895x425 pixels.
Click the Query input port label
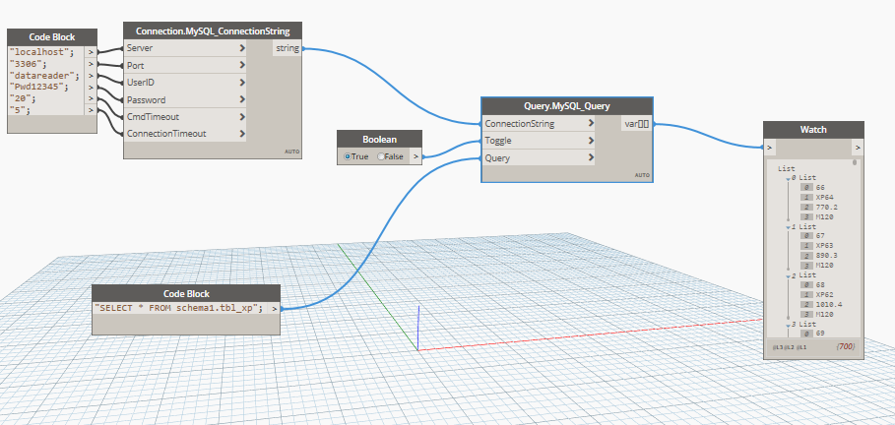click(x=497, y=157)
